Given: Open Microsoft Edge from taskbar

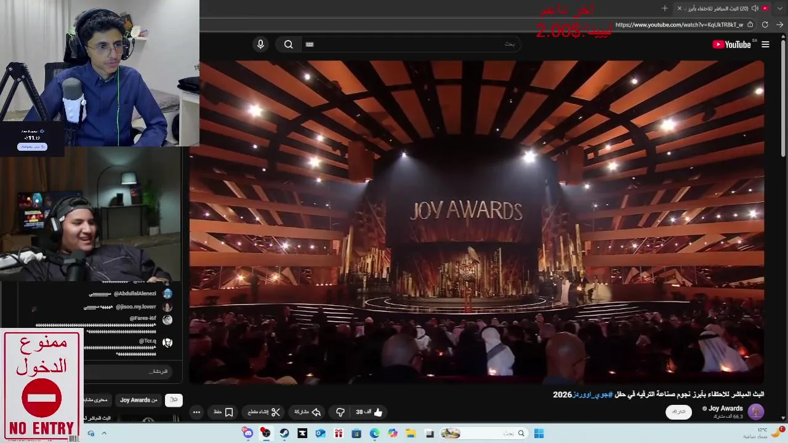Looking at the screenshot, I should coord(374,433).
